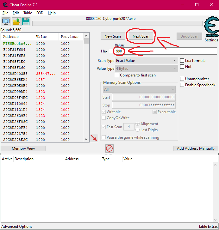Open Advanced Options
The width and height of the screenshot is (219, 230).
point(17,227)
